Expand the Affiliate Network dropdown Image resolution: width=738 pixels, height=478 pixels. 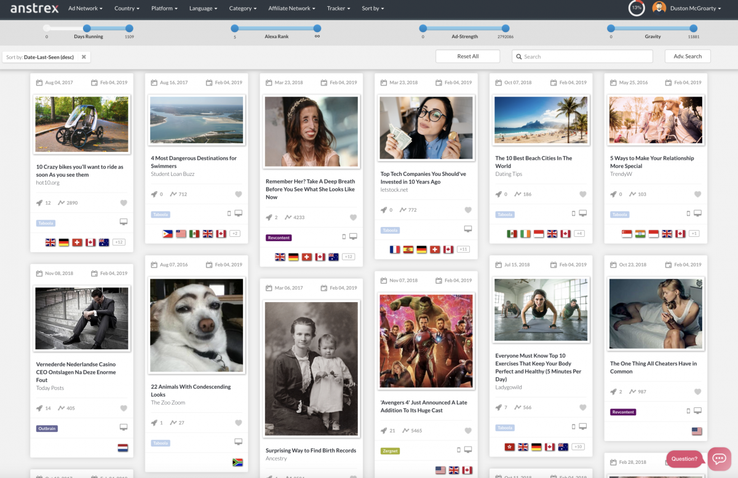tap(292, 9)
